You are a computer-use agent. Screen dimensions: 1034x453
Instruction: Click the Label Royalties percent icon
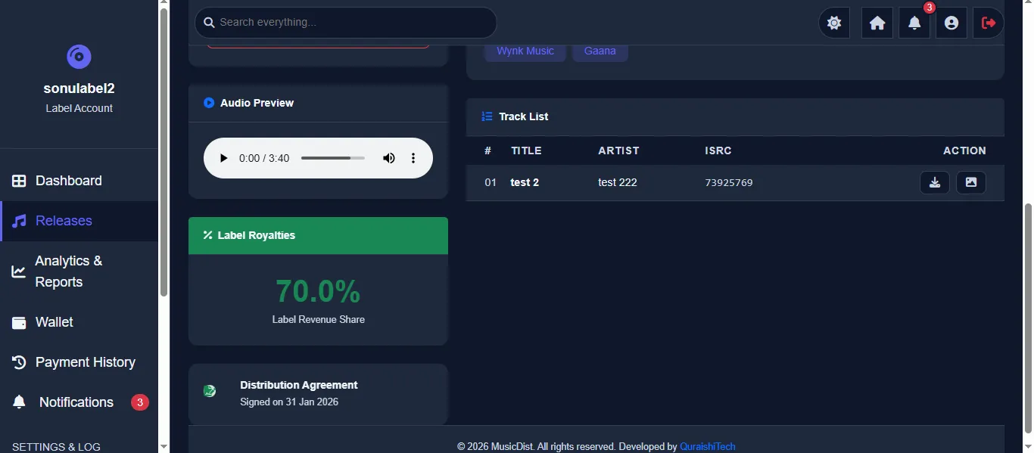pyautogui.click(x=207, y=235)
